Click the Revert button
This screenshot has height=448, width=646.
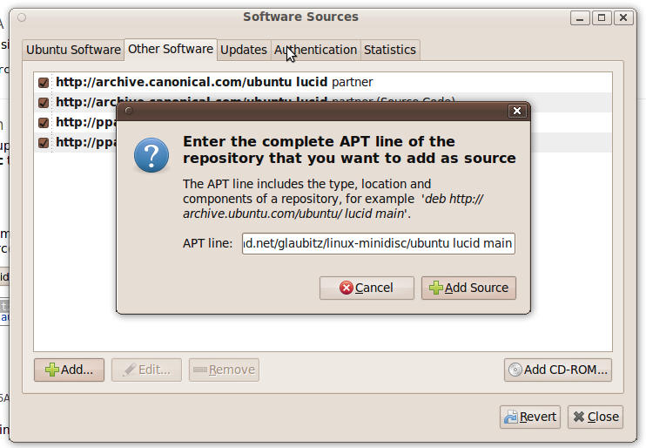(529, 417)
